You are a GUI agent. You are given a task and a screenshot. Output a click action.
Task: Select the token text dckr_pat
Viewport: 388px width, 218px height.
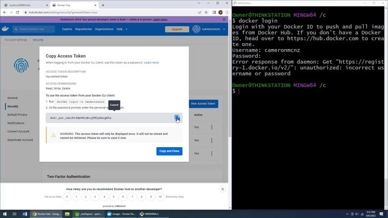[81, 118]
